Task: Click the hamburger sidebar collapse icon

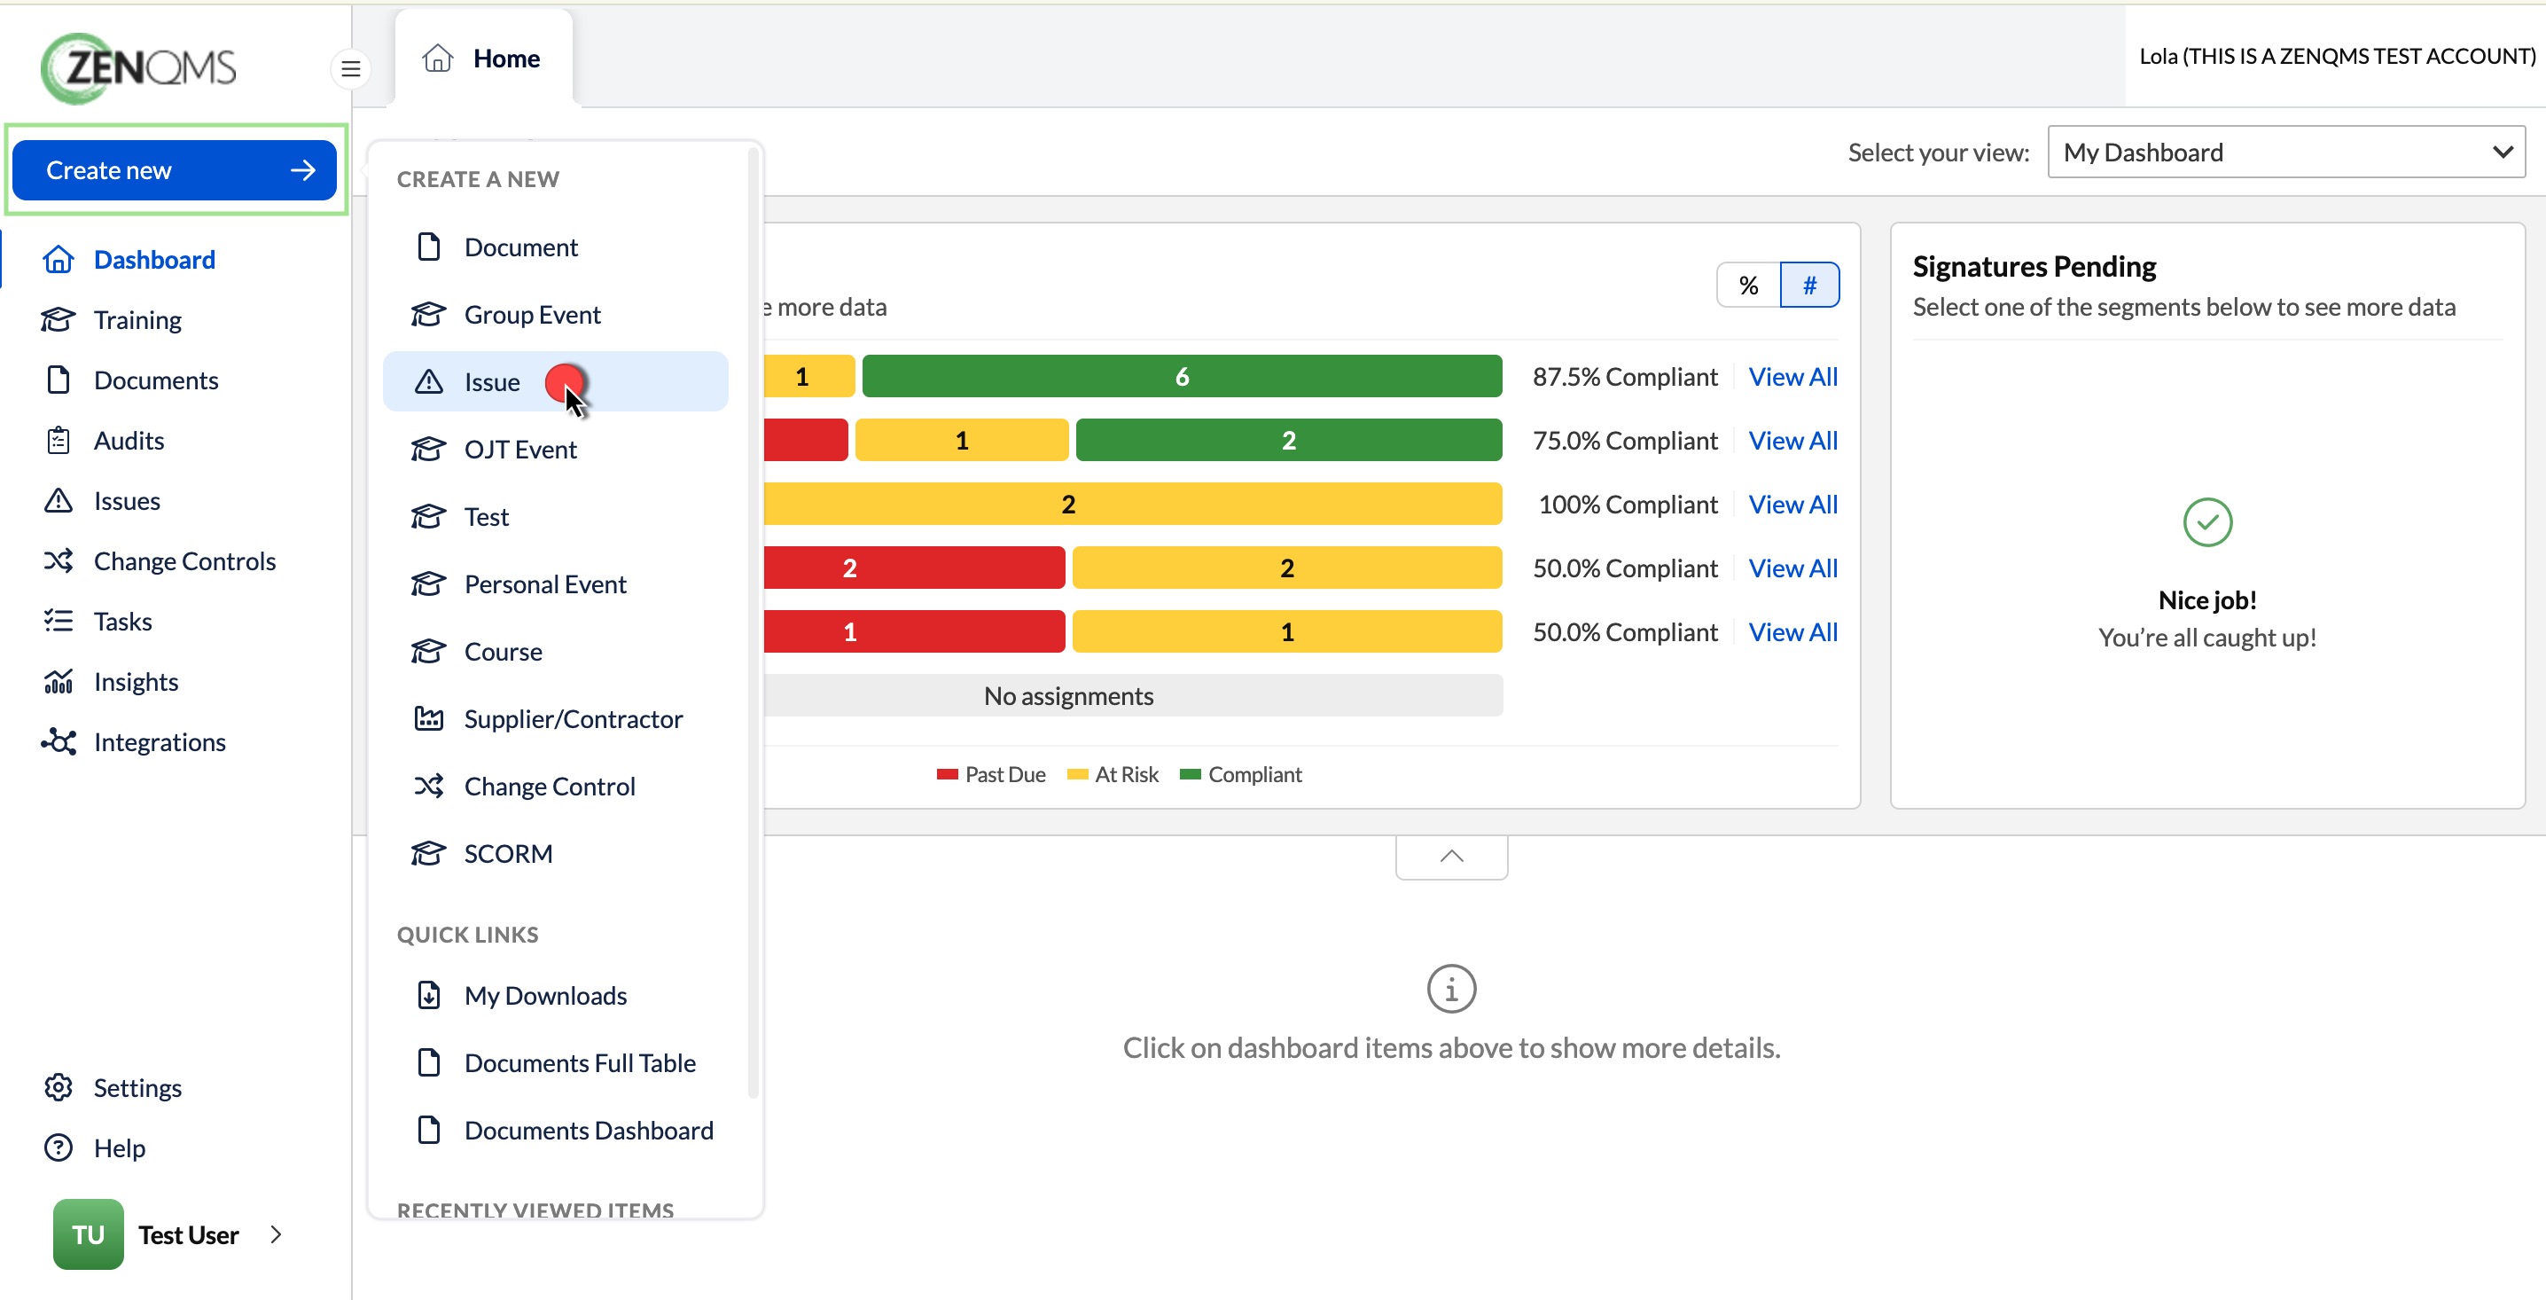Action: pos(350,68)
